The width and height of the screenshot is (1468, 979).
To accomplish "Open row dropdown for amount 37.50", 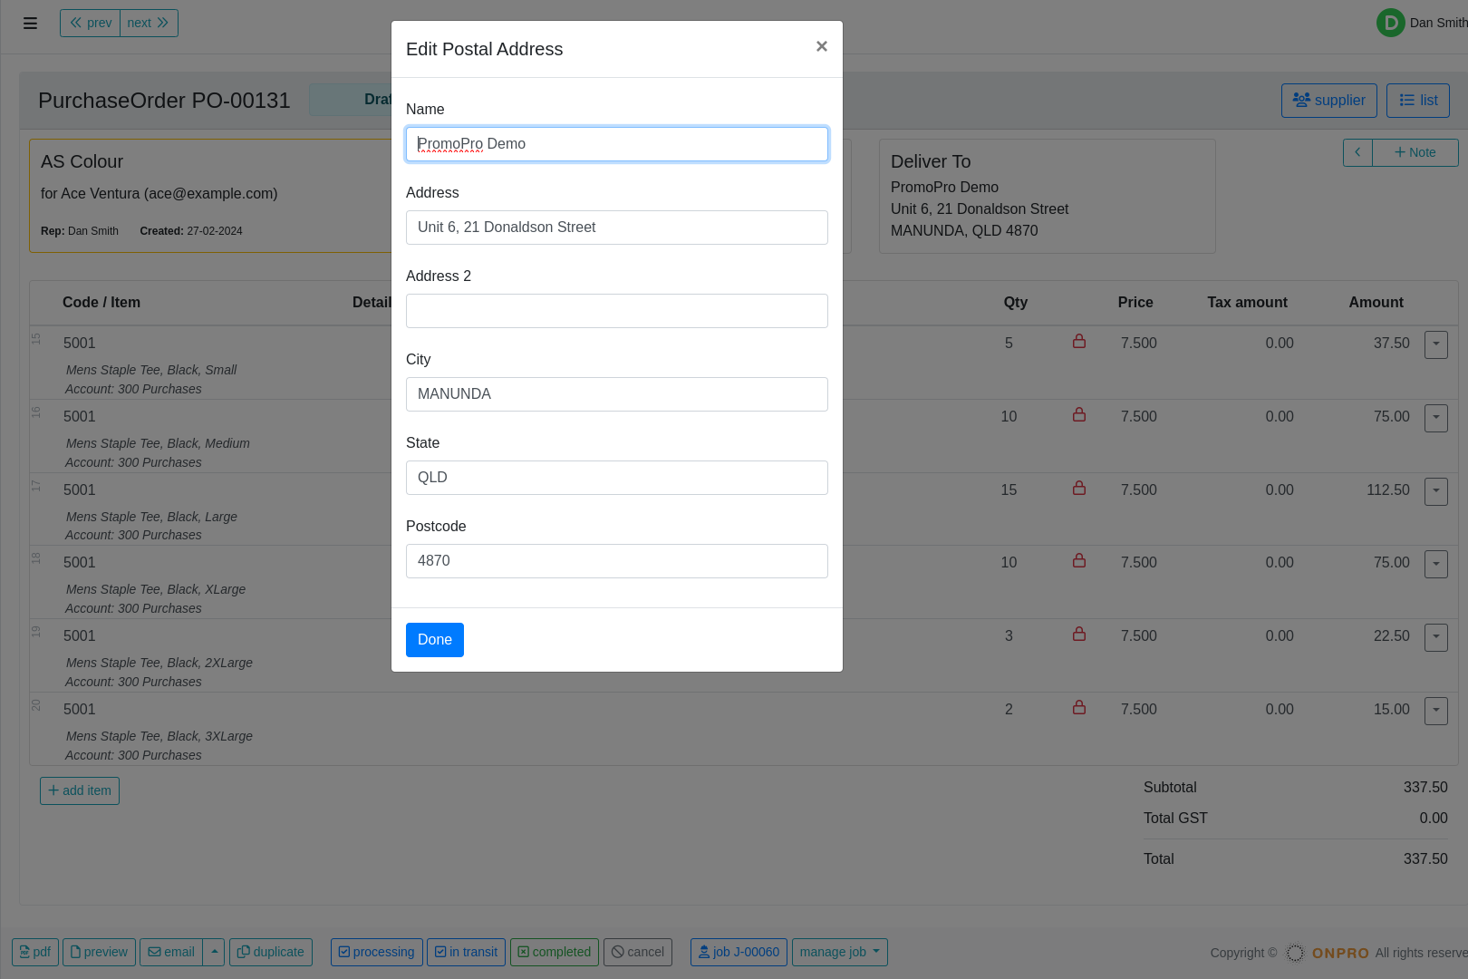I will tap(1436, 344).
